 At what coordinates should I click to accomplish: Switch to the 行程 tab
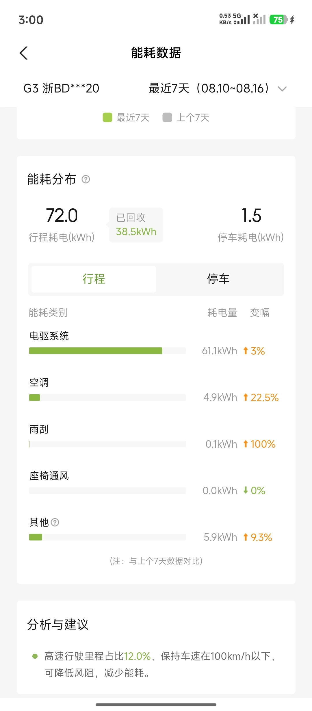pyautogui.click(x=94, y=279)
